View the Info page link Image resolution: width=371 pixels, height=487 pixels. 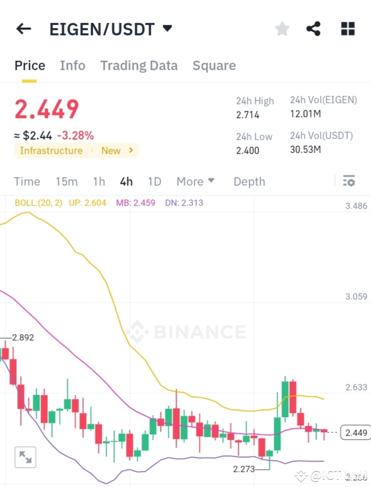point(72,65)
